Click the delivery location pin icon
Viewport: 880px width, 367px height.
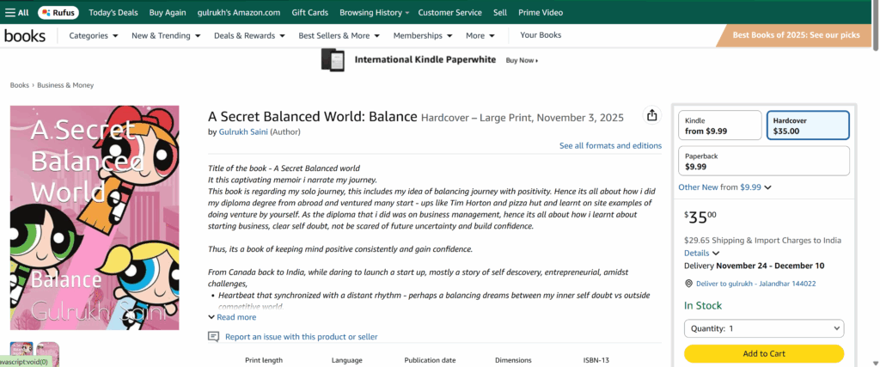tap(688, 284)
